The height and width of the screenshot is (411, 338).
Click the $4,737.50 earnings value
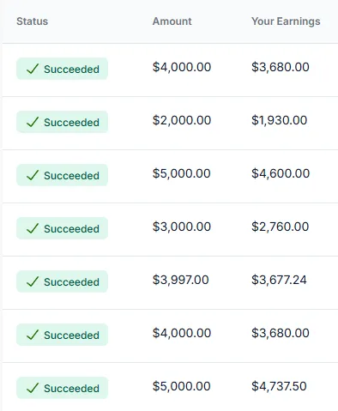(279, 386)
